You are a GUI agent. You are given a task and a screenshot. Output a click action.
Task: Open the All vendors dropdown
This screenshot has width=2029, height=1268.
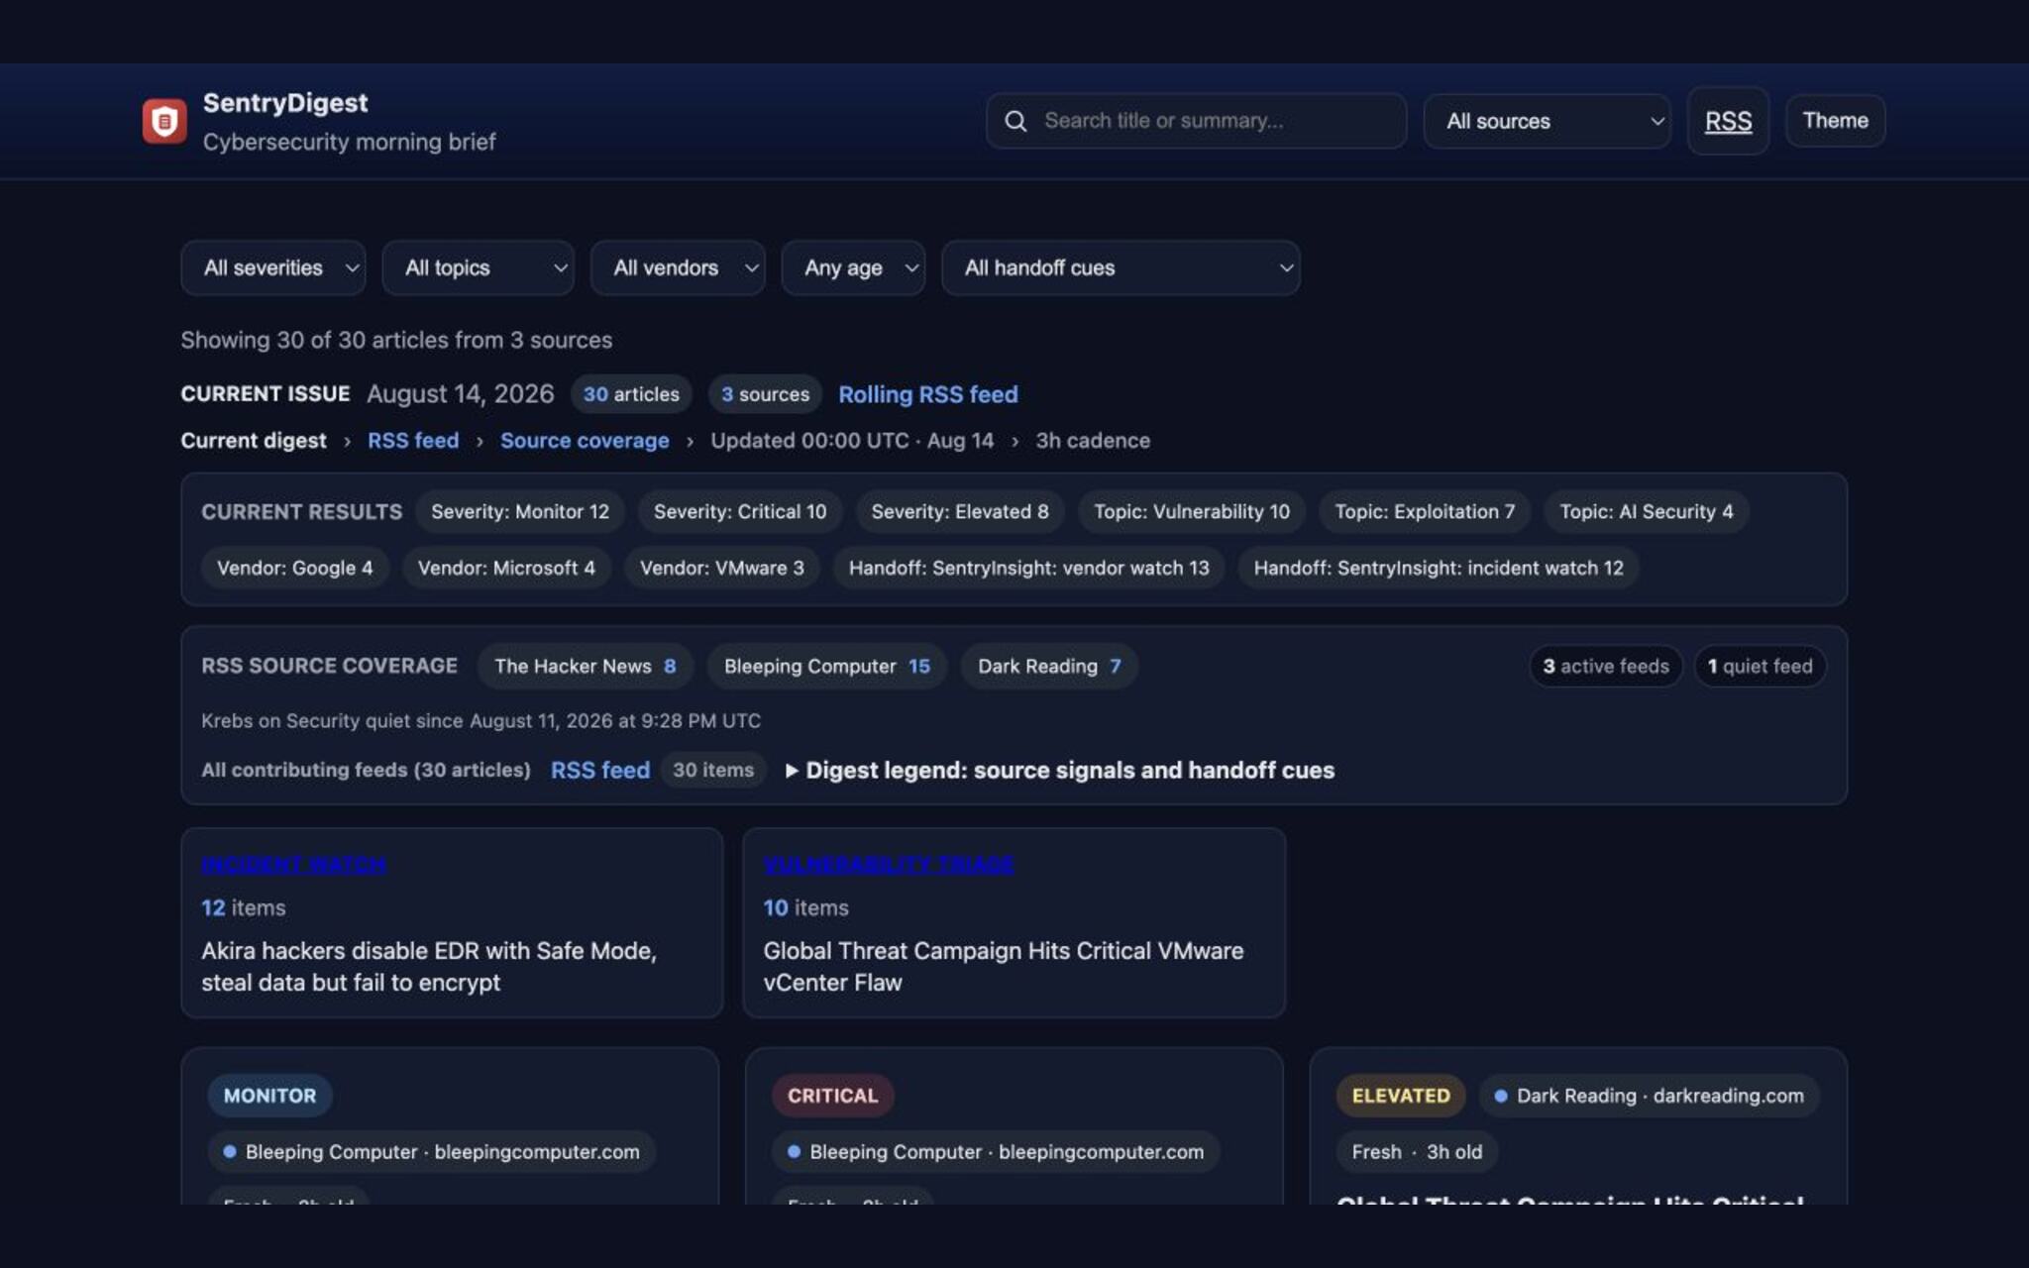pos(678,267)
